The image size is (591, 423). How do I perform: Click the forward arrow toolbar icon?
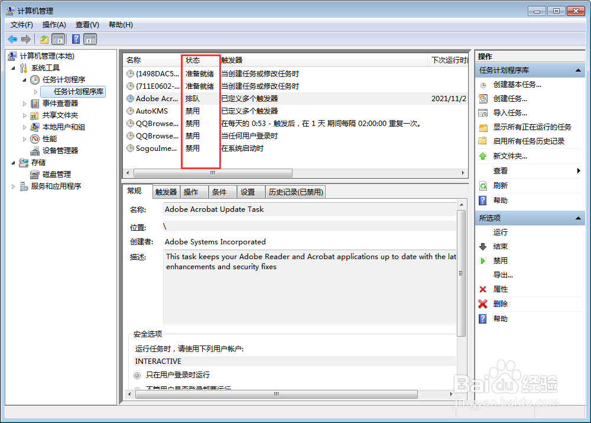26,39
